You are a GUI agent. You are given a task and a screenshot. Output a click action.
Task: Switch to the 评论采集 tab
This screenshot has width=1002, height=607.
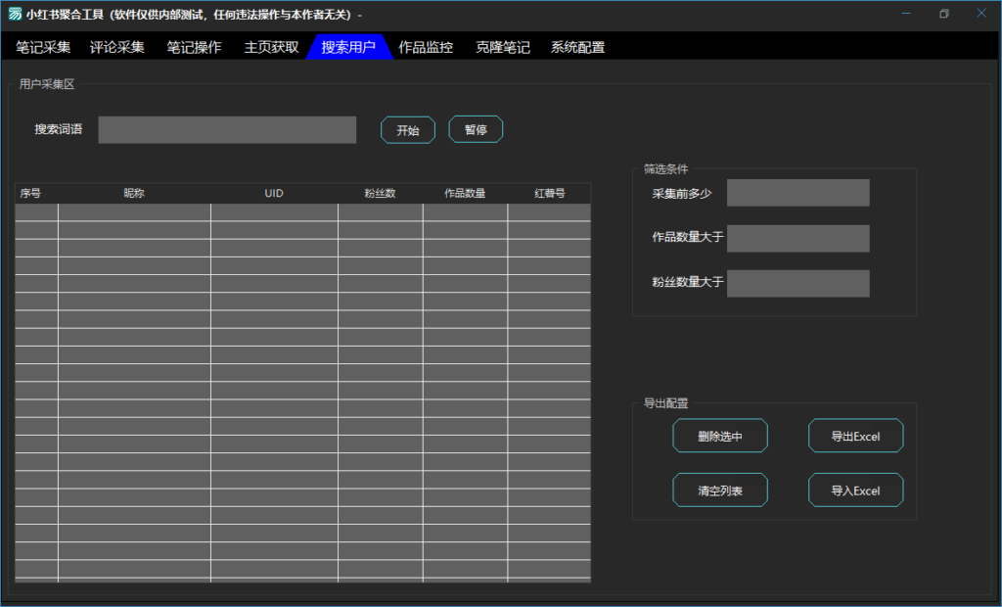pyautogui.click(x=117, y=47)
